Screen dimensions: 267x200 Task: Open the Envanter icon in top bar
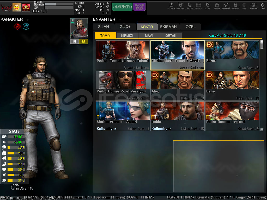click(198, 6)
